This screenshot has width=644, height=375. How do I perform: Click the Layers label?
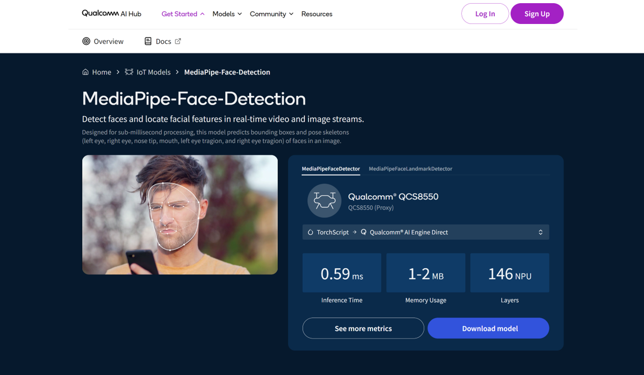coord(510,300)
